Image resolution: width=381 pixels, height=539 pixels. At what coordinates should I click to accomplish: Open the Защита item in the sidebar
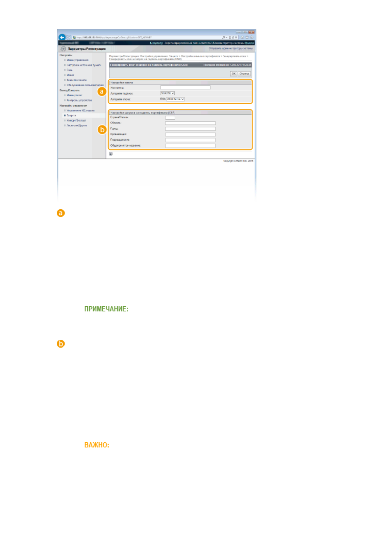[71, 116]
